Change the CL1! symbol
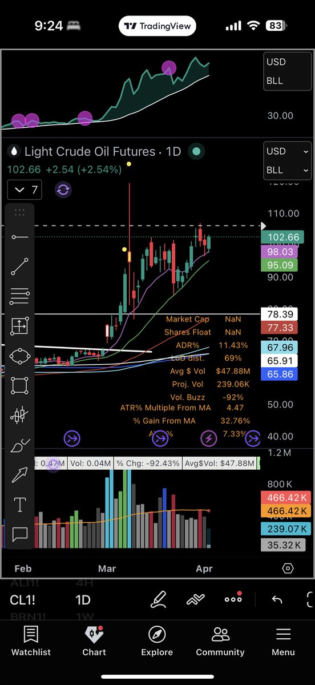 tap(23, 601)
